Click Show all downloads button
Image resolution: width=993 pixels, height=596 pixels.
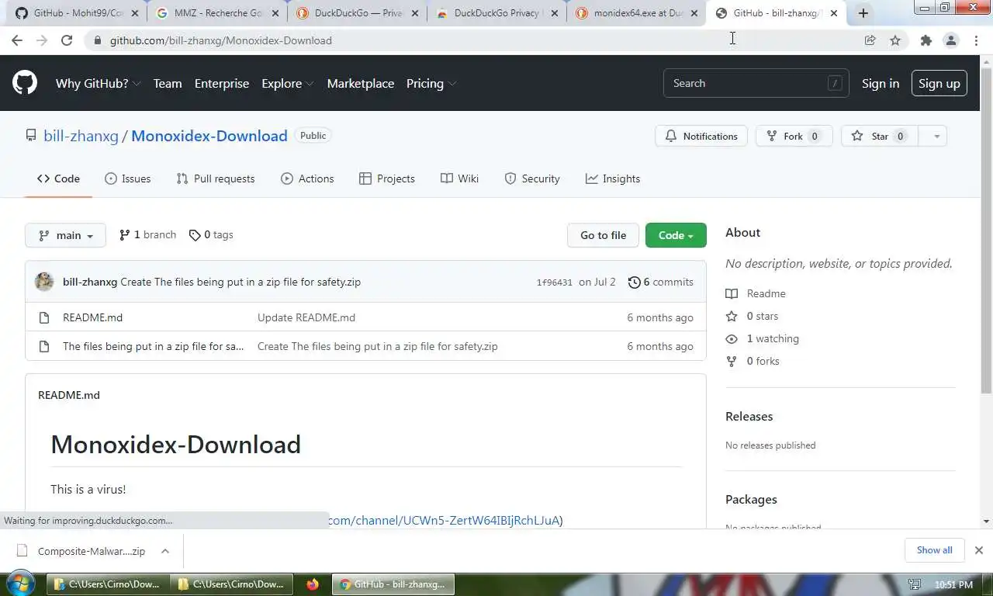click(x=934, y=550)
